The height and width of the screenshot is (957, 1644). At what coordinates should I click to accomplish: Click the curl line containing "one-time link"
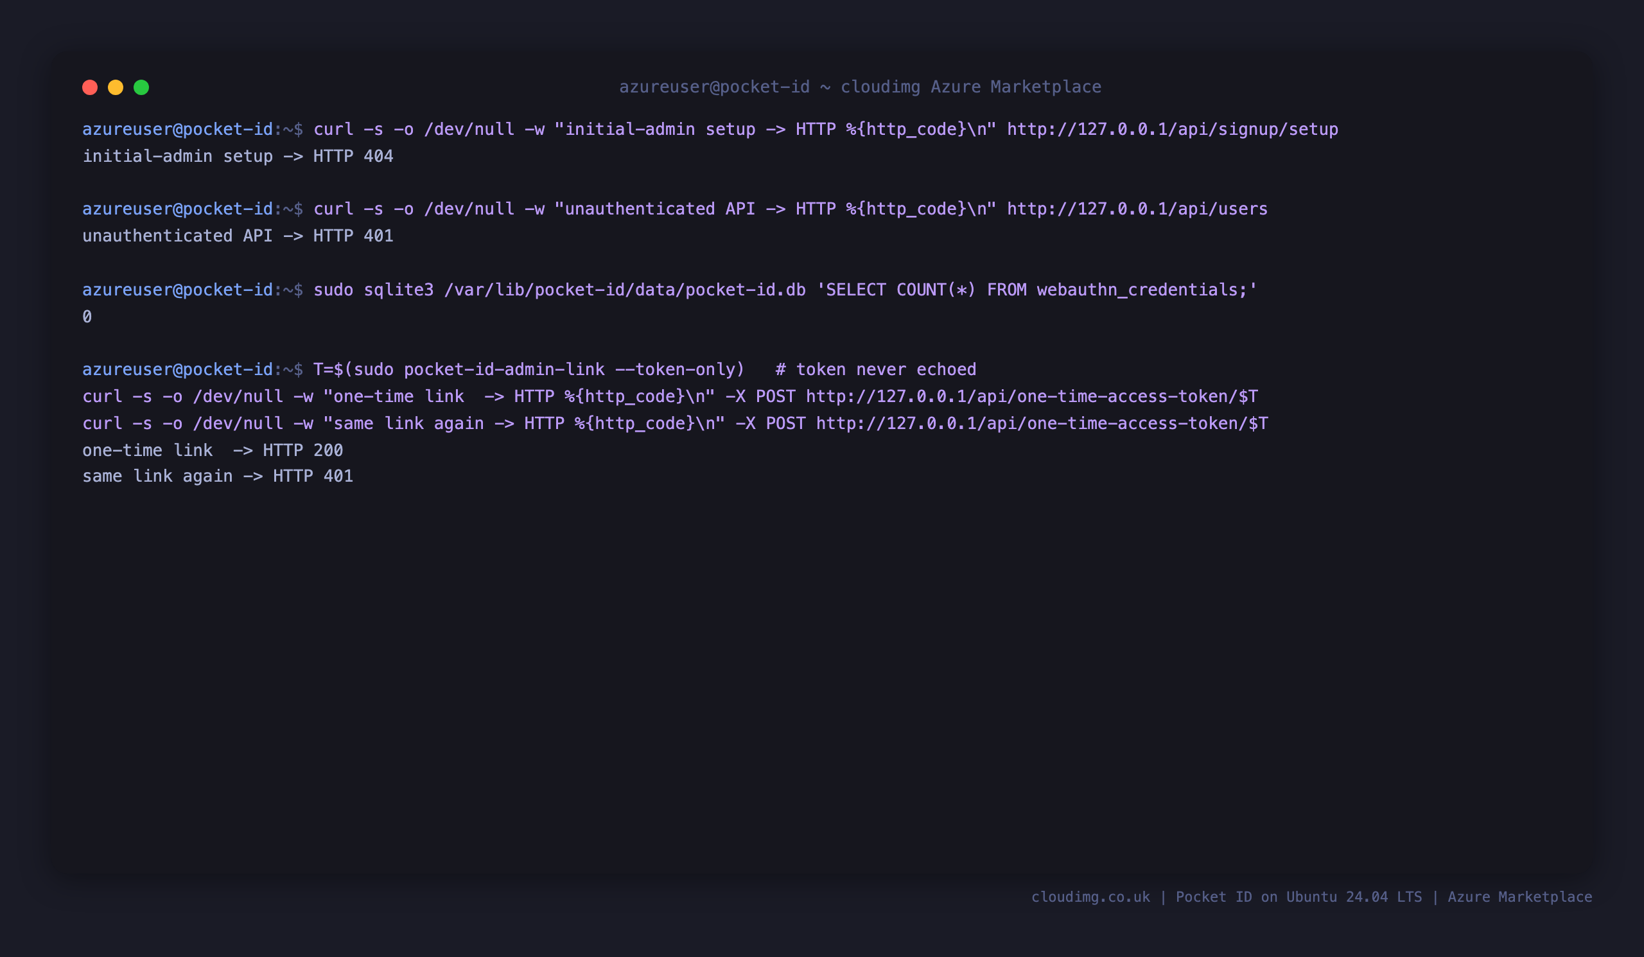pos(670,397)
